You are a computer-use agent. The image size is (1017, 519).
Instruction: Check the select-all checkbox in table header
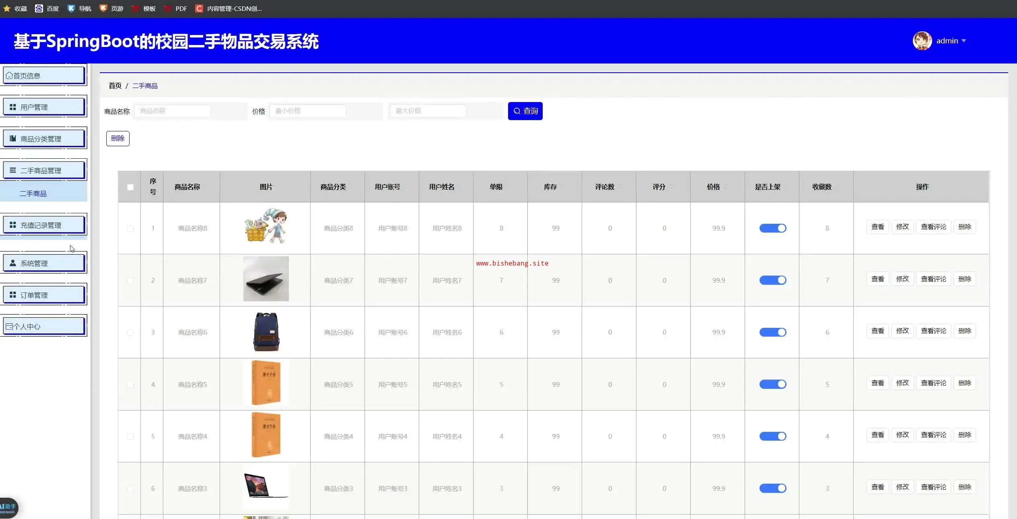pos(130,187)
